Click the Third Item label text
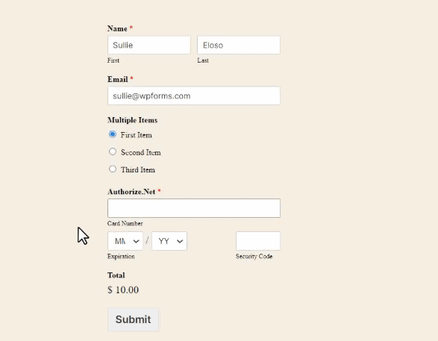 click(x=138, y=170)
